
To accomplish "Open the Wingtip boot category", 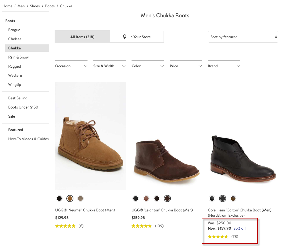I will [x=14, y=85].
